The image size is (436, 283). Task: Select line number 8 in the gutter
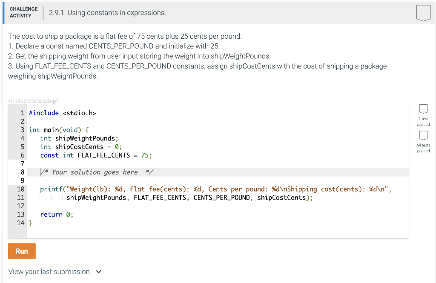pyautogui.click(x=23, y=172)
